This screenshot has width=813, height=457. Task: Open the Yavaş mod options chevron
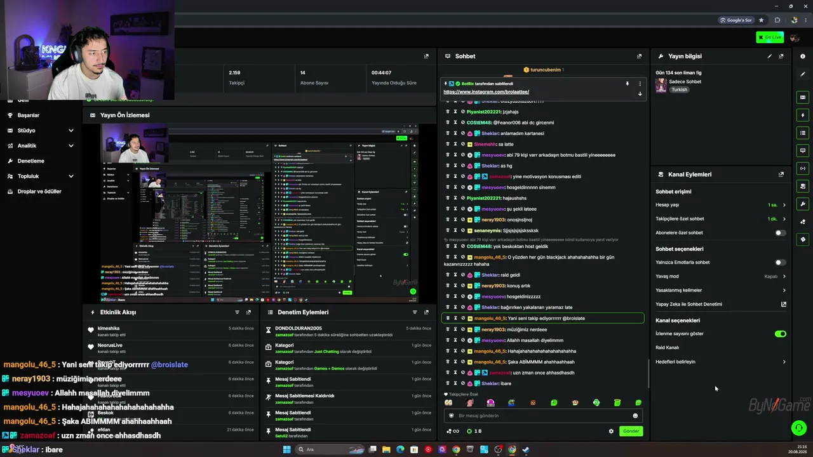pyautogui.click(x=784, y=276)
